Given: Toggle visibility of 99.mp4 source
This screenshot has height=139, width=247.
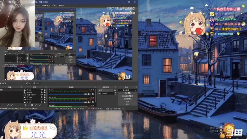Looking at the screenshot, I should tap(42, 92).
